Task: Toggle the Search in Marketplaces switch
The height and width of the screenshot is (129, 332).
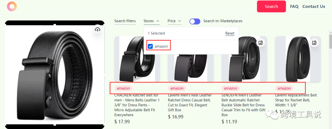Action: tap(195, 21)
